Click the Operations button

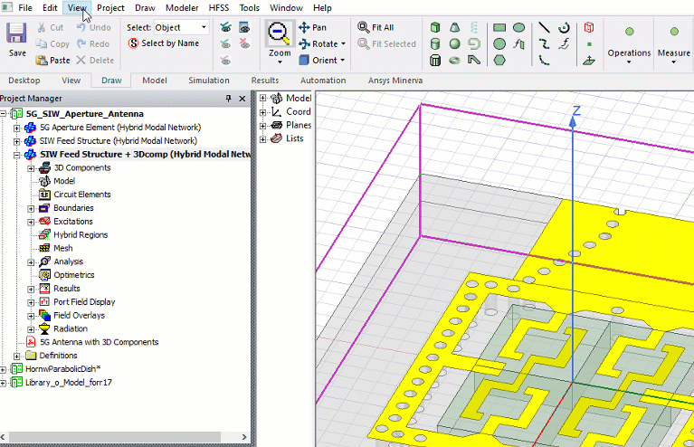tap(629, 39)
